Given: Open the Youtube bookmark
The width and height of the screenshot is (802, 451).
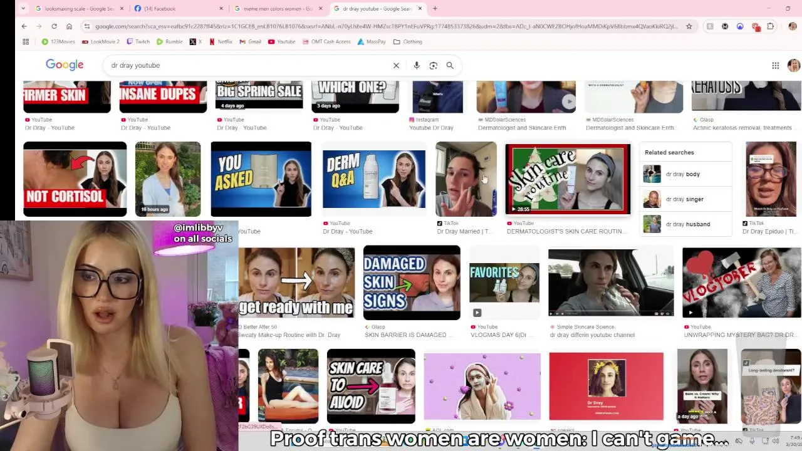Looking at the screenshot, I should pos(281,41).
